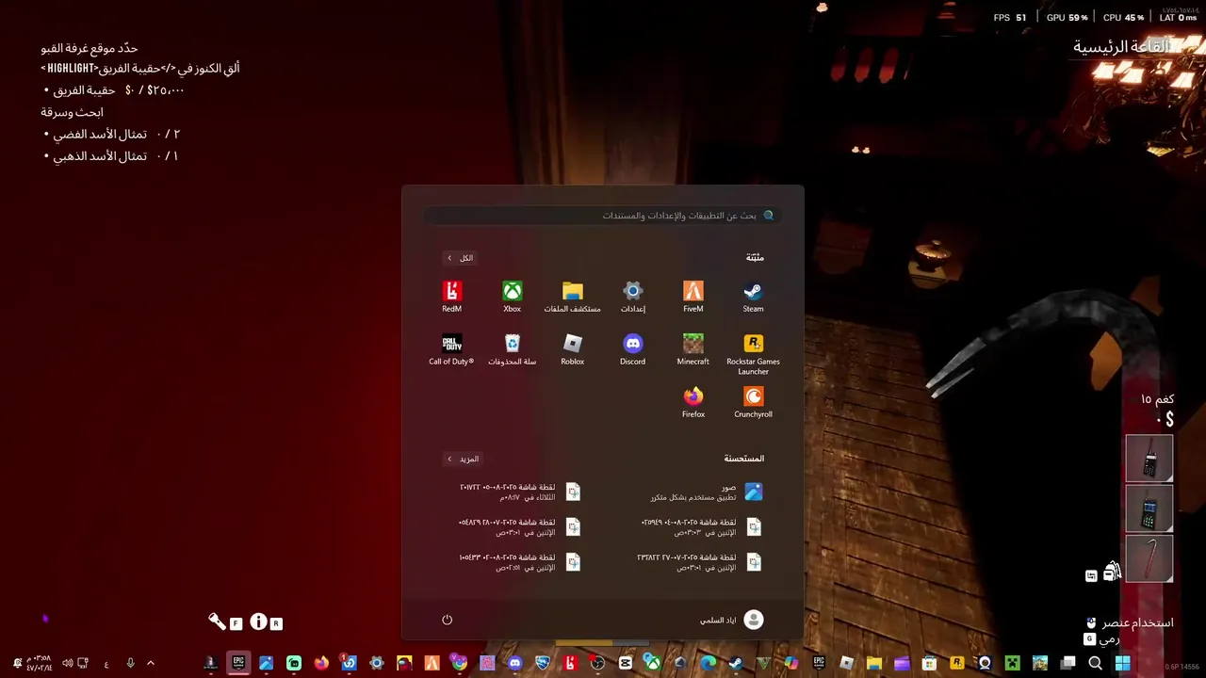Open screenshot dated 27-07-2025 in recommended

pyautogui.click(x=701, y=561)
